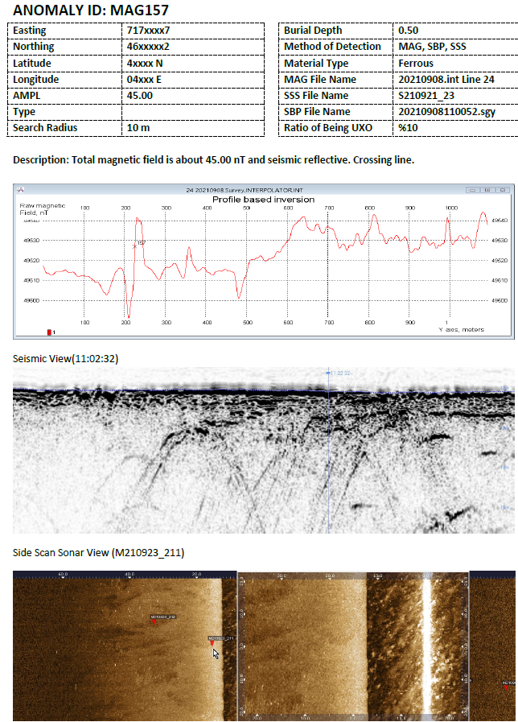
Task: Click the 'SBP File Name' label
Action: (317, 111)
